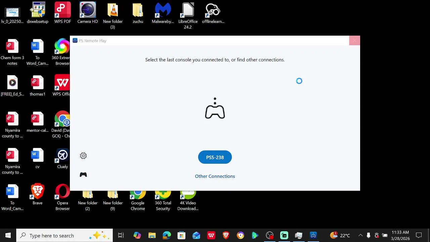The height and width of the screenshot is (242, 430).
Task: Open the notification center
Action: [419, 235]
